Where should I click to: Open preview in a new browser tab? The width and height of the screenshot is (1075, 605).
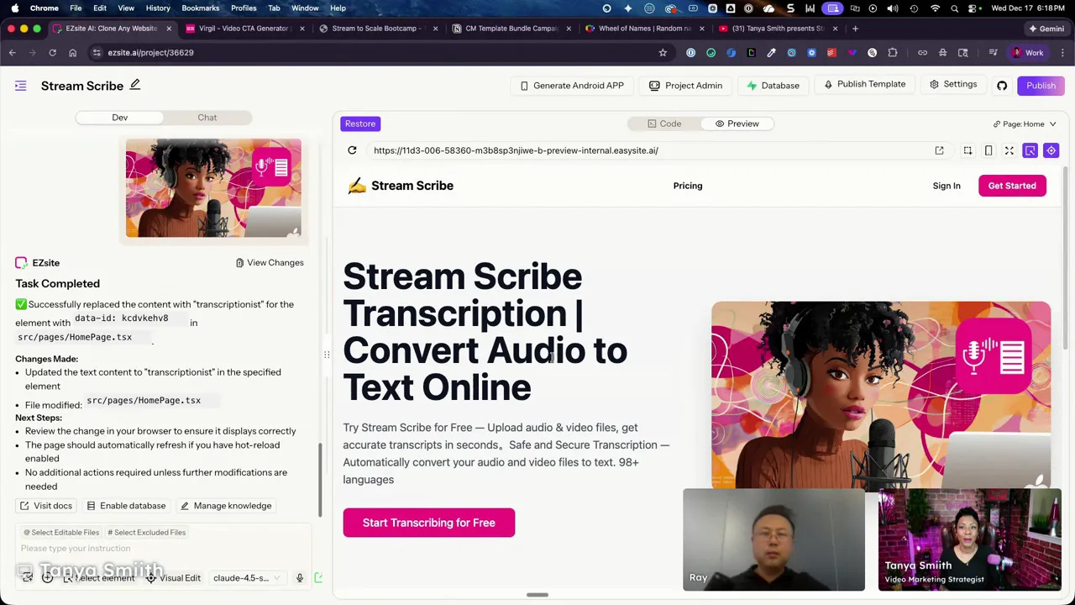coord(939,150)
